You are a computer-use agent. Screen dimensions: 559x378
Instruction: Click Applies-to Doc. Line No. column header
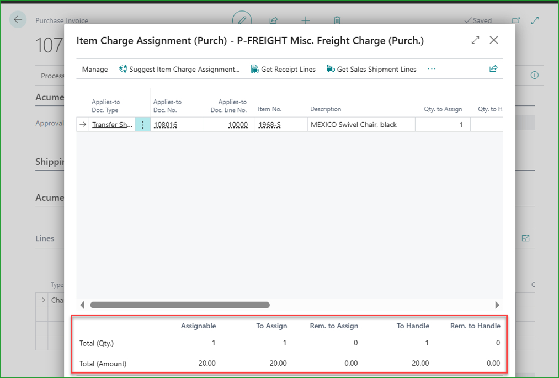228,106
